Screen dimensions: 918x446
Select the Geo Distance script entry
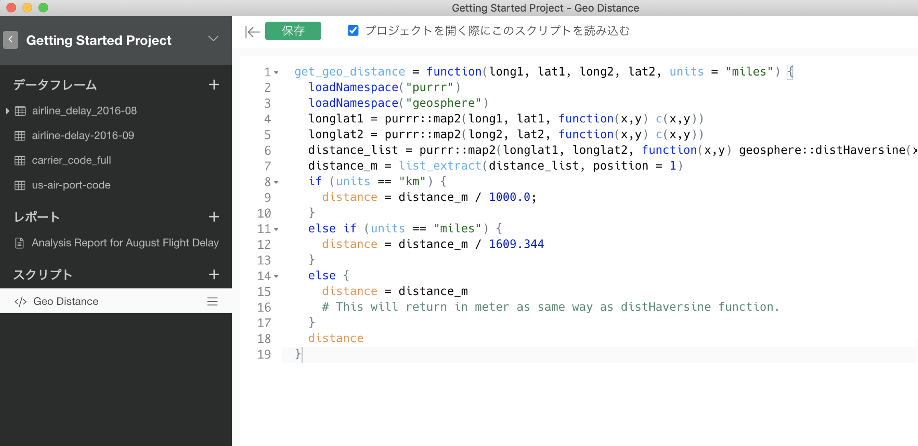coord(66,301)
